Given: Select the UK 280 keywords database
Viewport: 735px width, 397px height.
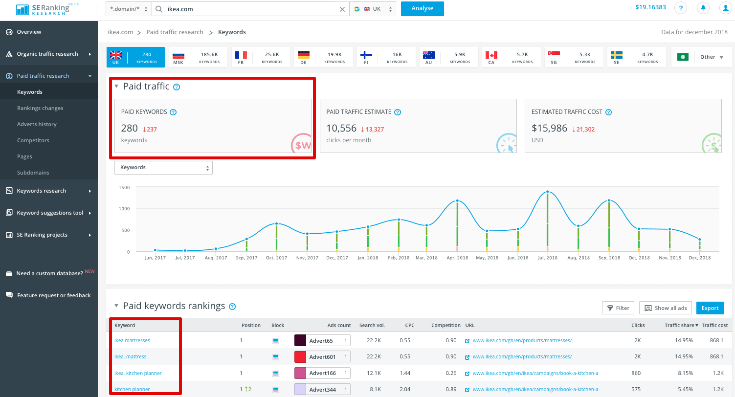Looking at the screenshot, I should (135, 57).
